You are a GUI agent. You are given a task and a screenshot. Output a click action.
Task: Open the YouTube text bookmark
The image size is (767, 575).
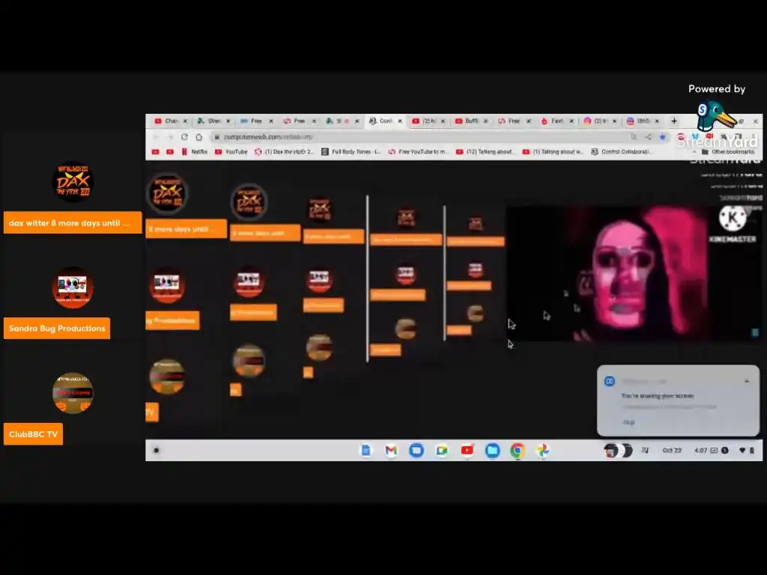tap(231, 152)
